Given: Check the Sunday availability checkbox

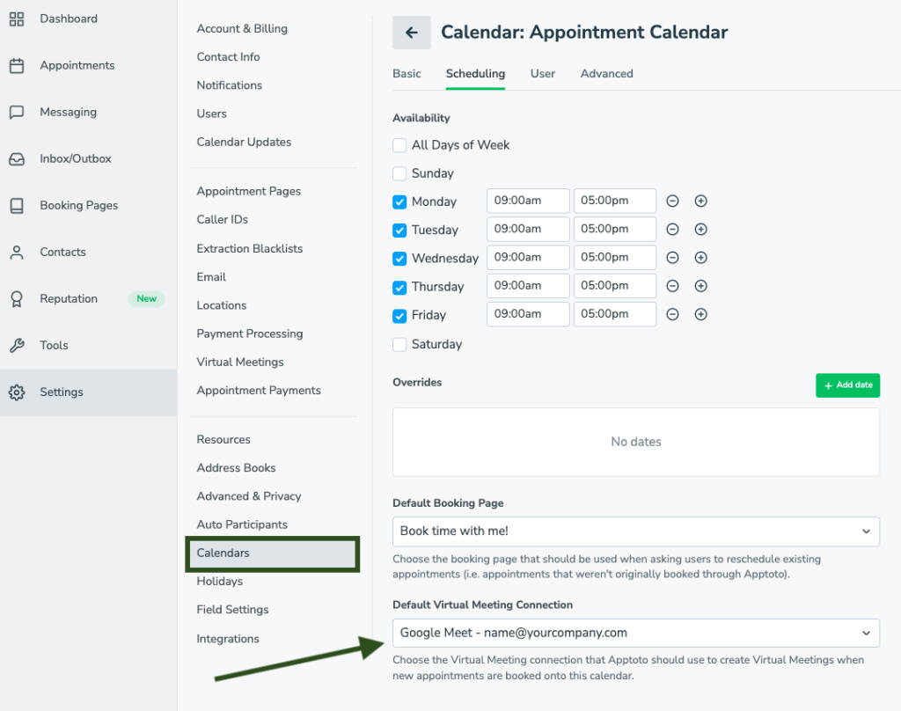Looking at the screenshot, I should coord(399,173).
